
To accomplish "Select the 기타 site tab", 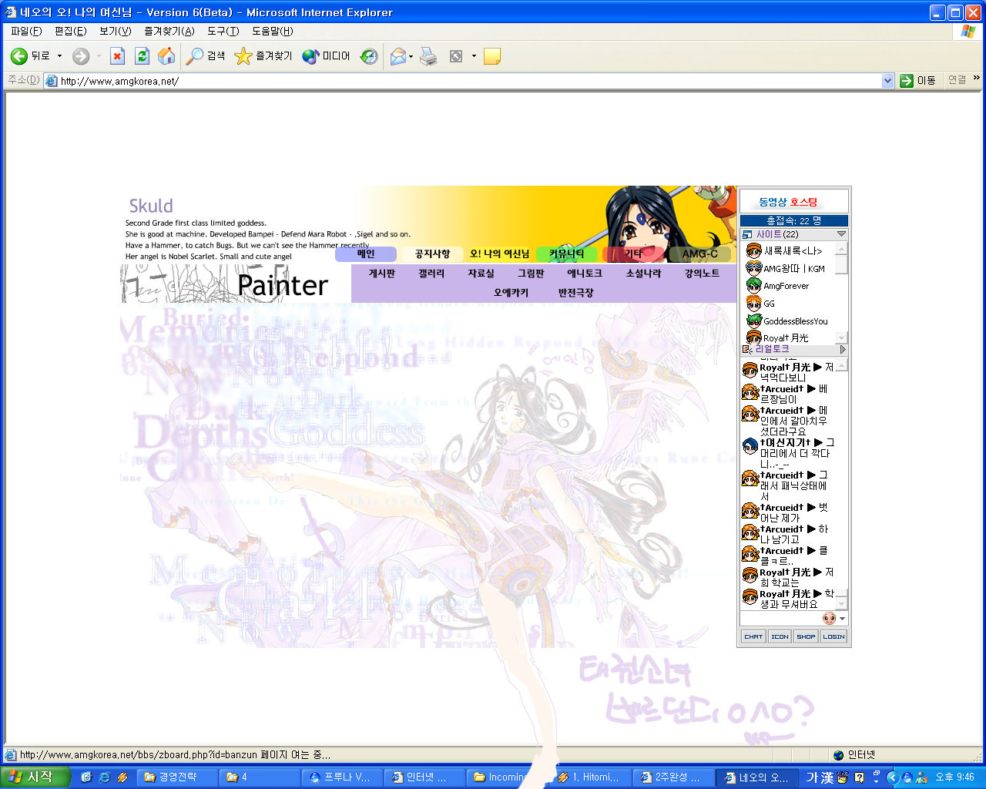I will 633,254.
